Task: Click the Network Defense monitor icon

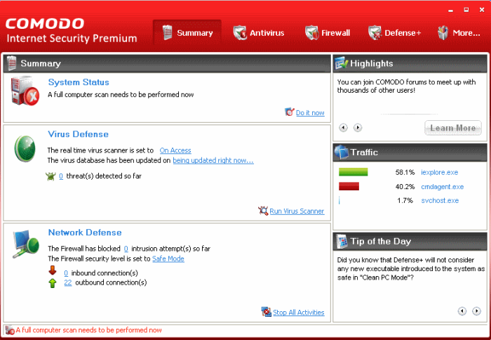Action: click(x=25, y=244)
